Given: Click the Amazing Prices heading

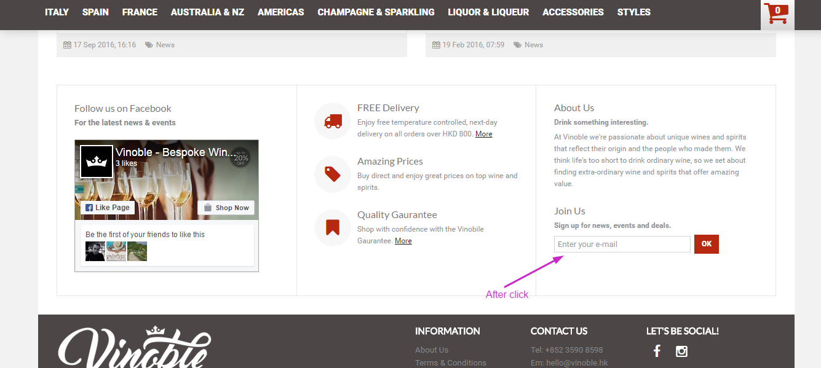Looking at the screenshot, I should point(390,162).
